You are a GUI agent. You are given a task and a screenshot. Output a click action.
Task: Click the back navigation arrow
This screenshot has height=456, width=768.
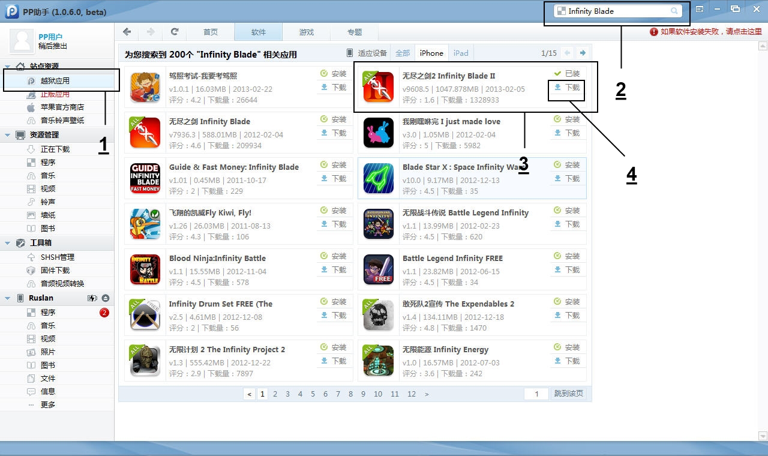127,32
